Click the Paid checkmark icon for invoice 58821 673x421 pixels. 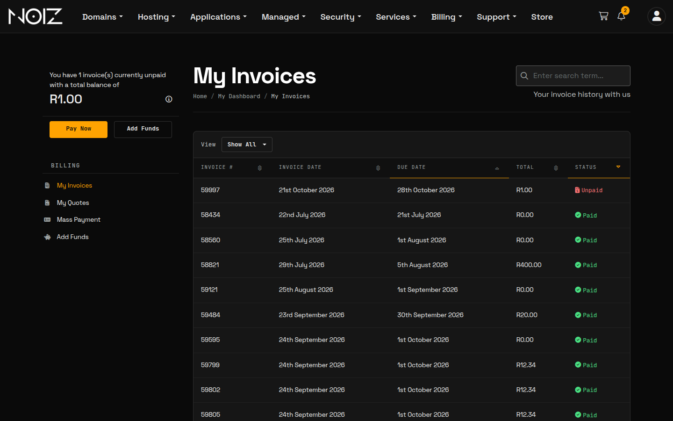point(578,265)
